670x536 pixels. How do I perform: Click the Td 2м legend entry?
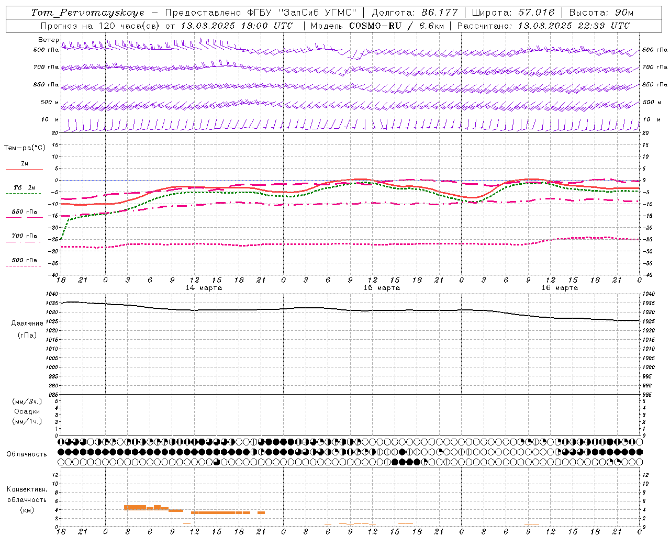[x=24, y=187]
